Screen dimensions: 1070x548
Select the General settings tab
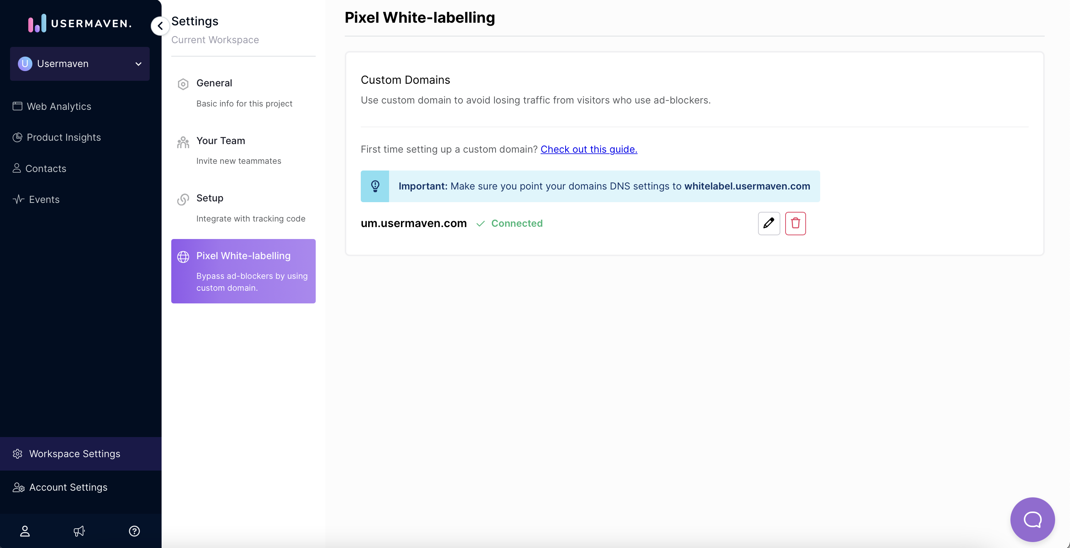243,93
